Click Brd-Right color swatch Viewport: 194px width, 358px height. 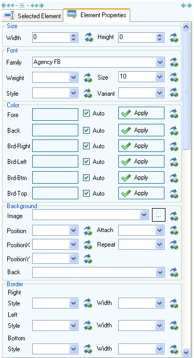[x=55, y=146]
